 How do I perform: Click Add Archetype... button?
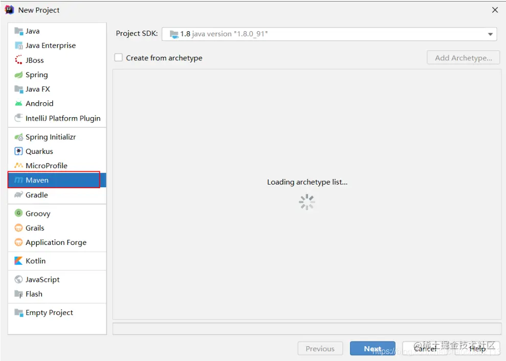pyautogui.click(x=464, y=58)
